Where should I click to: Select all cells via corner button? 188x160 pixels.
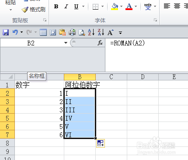[7, 77]
